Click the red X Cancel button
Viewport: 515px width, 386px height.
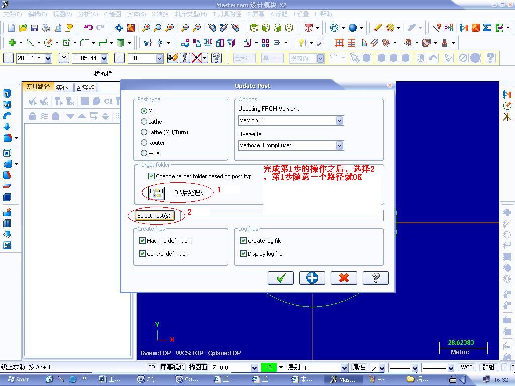click(x=344, y=278)
